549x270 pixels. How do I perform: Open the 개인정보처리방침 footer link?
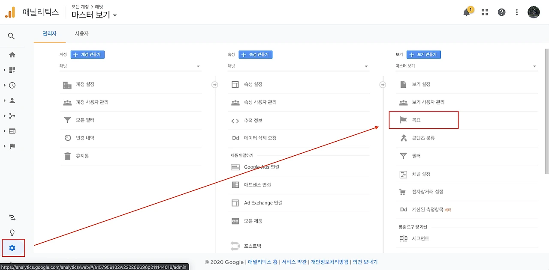click(x=329, y=262)
